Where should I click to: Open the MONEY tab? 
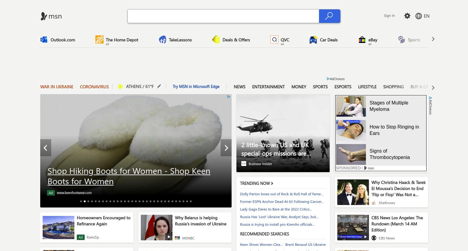click(299, 87)
